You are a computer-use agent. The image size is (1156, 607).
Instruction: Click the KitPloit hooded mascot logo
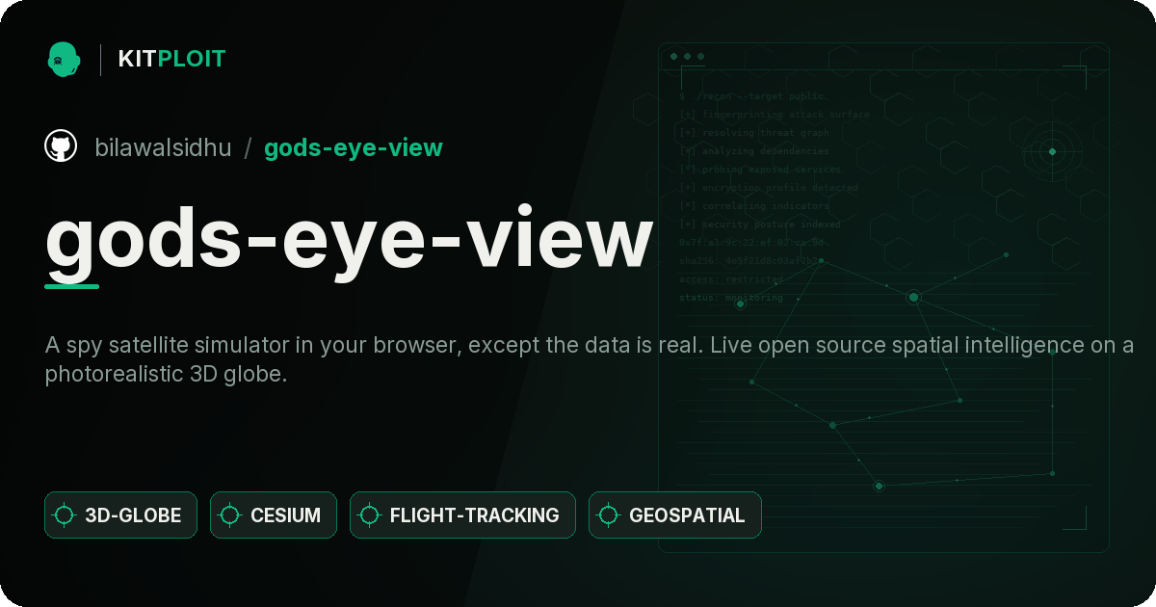(64, 59)
